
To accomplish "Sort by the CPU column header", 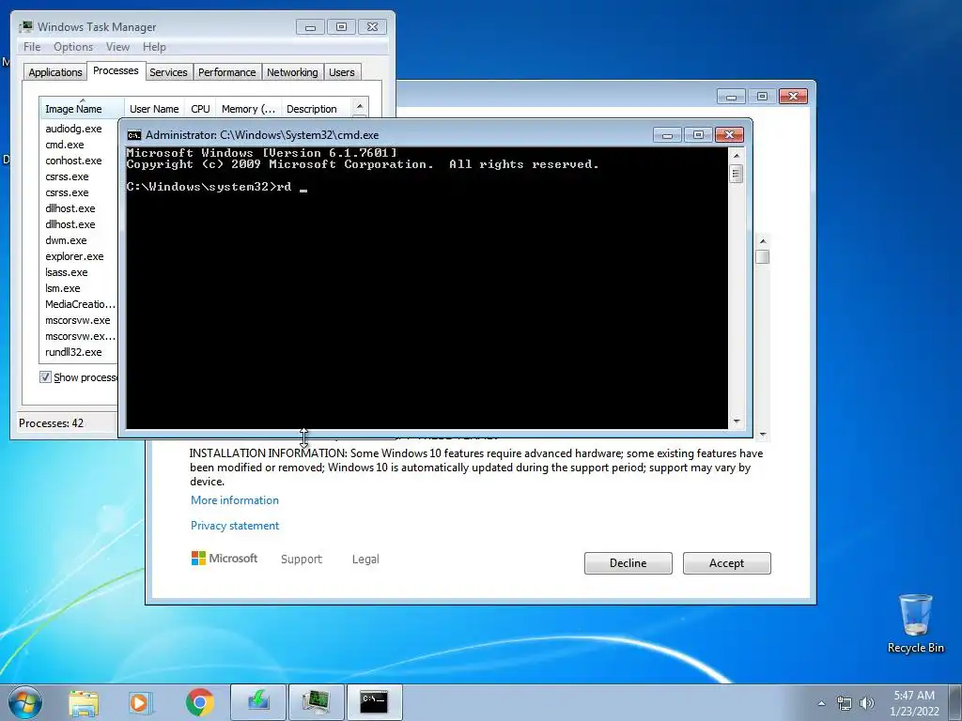I will 200,109.
